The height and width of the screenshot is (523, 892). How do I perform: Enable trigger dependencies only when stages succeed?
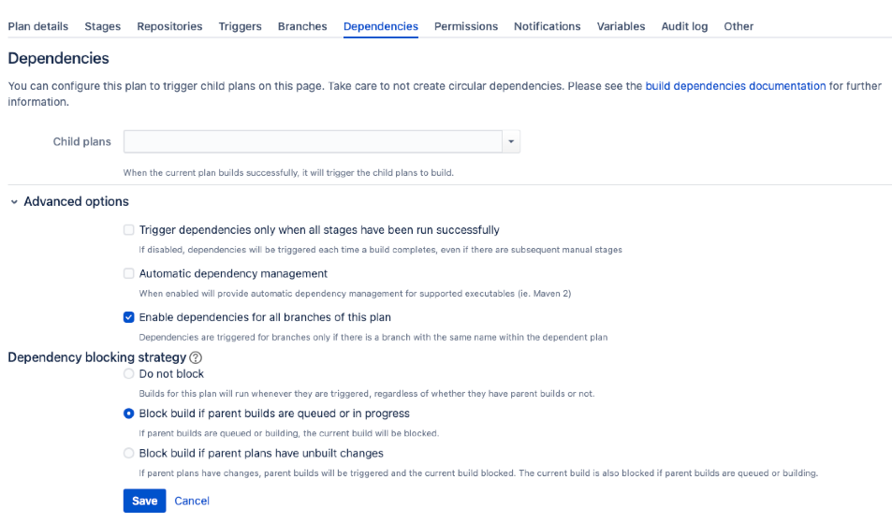tap(129, 230)
